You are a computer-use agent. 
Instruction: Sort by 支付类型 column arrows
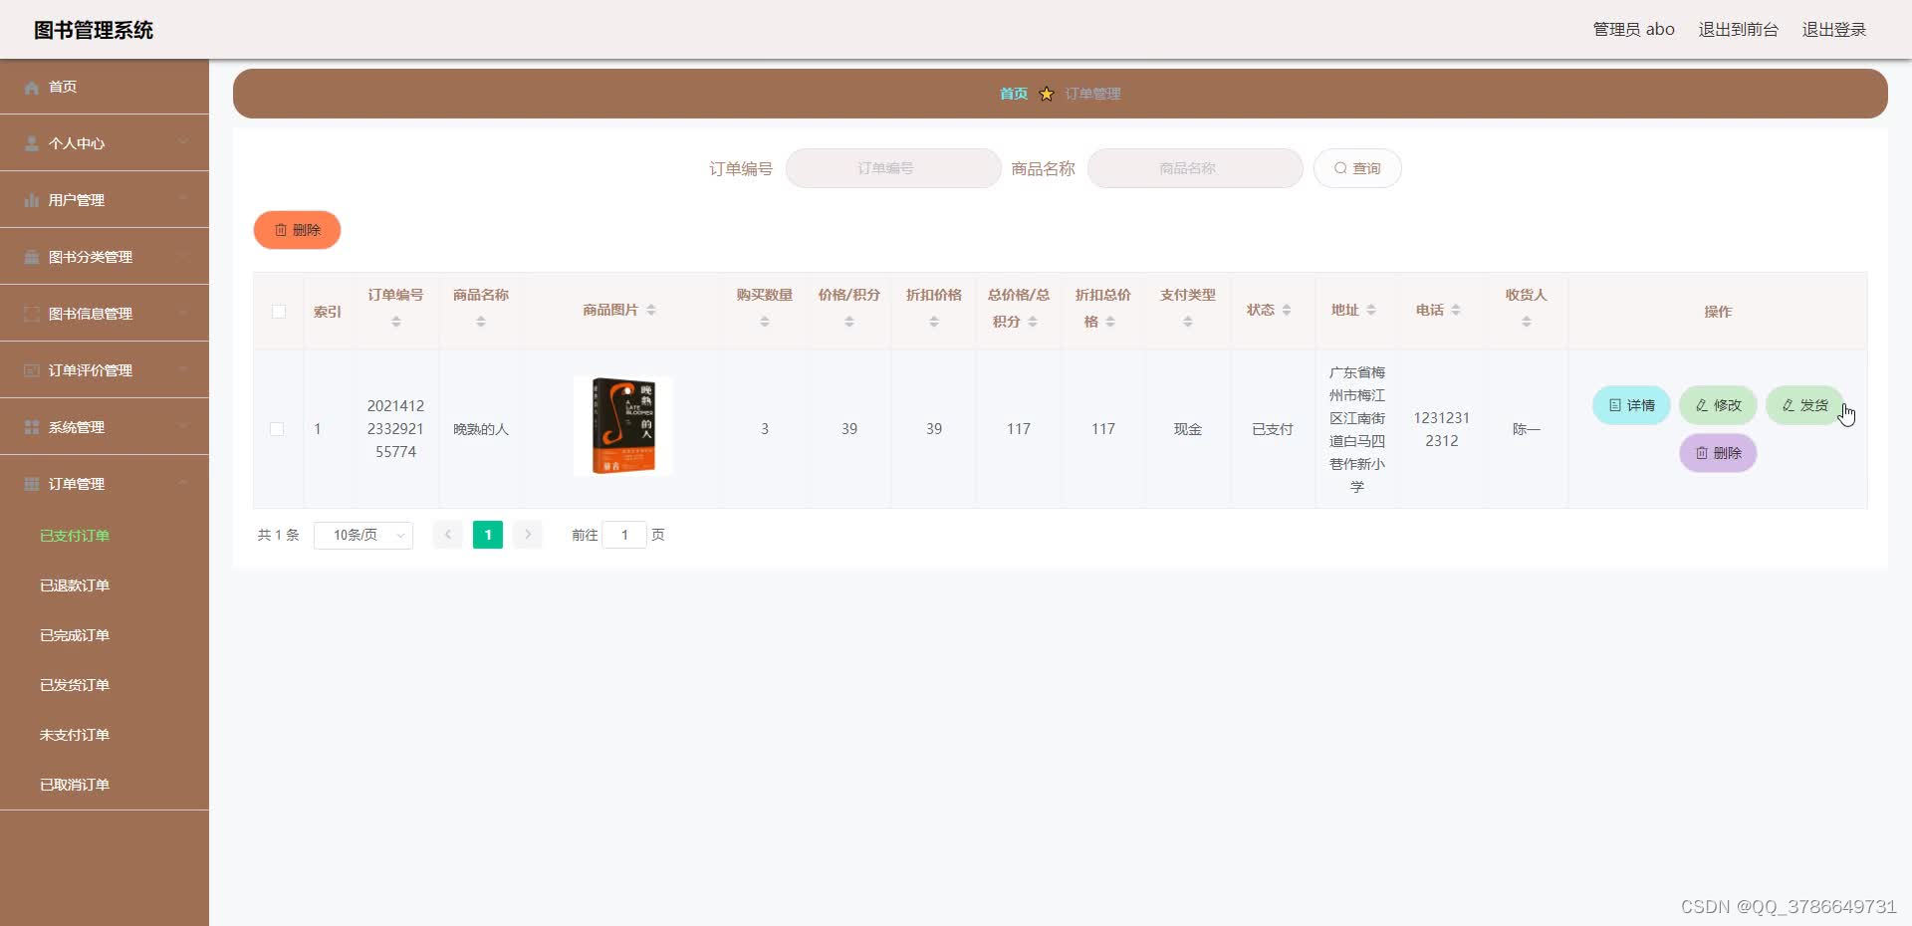point(1188,322)
